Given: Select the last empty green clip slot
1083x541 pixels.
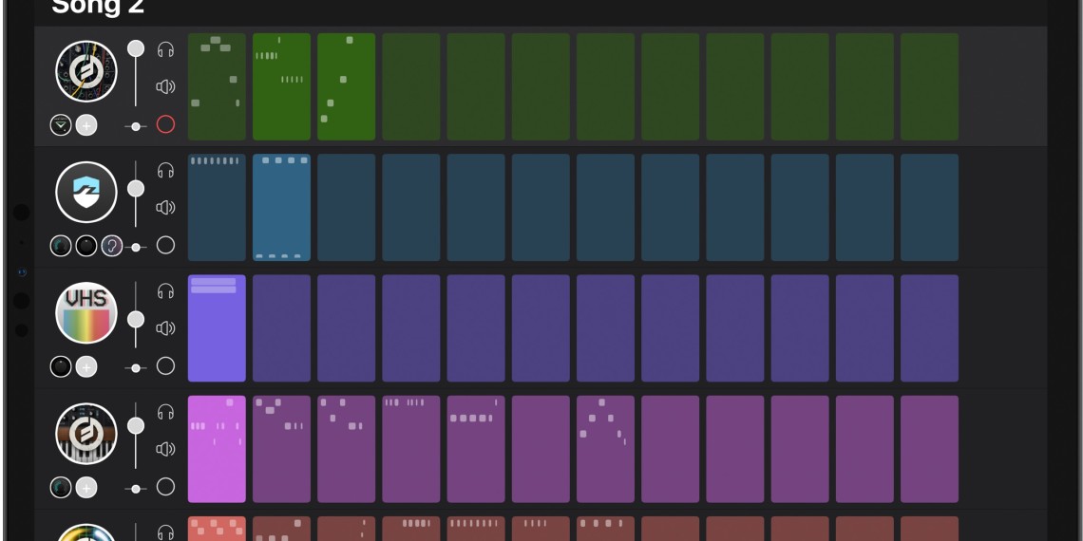Looking at the screenshot, I should [930, 87].
